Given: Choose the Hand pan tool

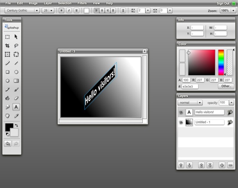Looking at the screenshot, I should coord(7,116).
